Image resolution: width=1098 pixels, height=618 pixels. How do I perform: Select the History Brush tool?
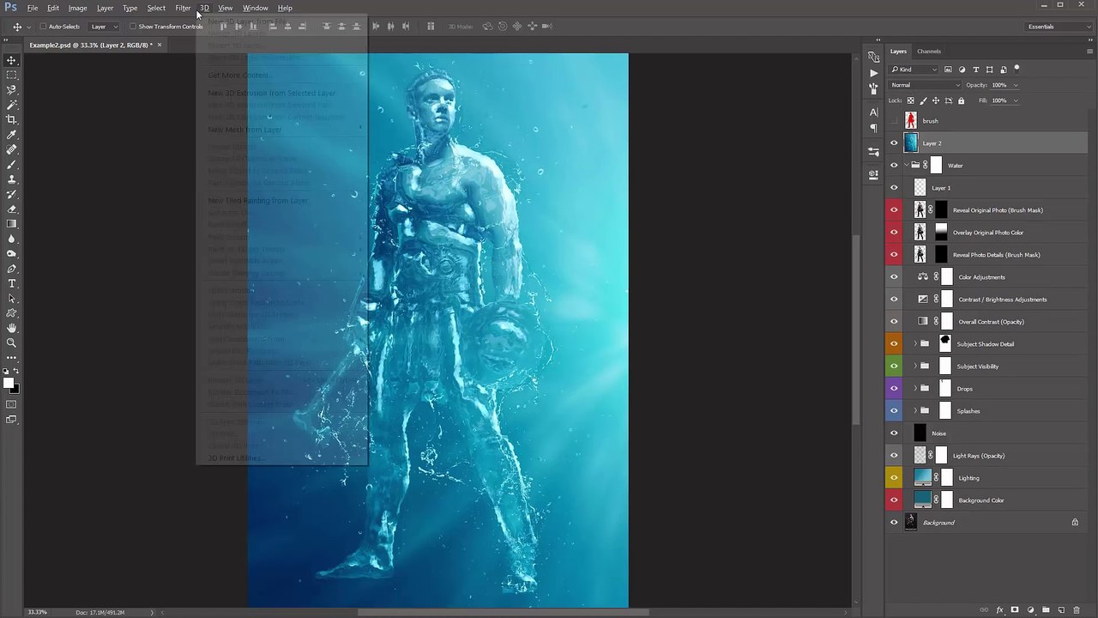tap(12, 194)
